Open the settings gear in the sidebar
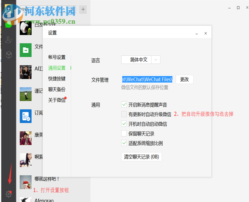The height and width of the screenshot is (202, 249). tap(9, 194)
